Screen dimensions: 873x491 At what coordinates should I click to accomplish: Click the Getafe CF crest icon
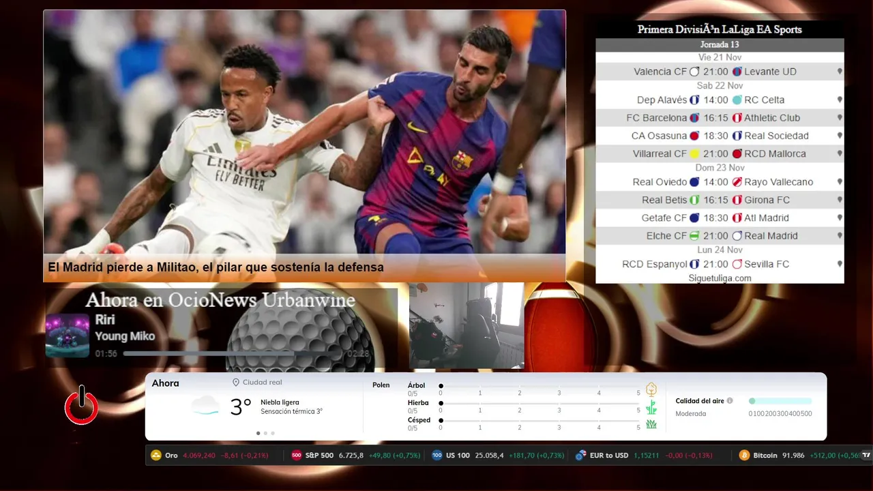(x=694, y=218)
